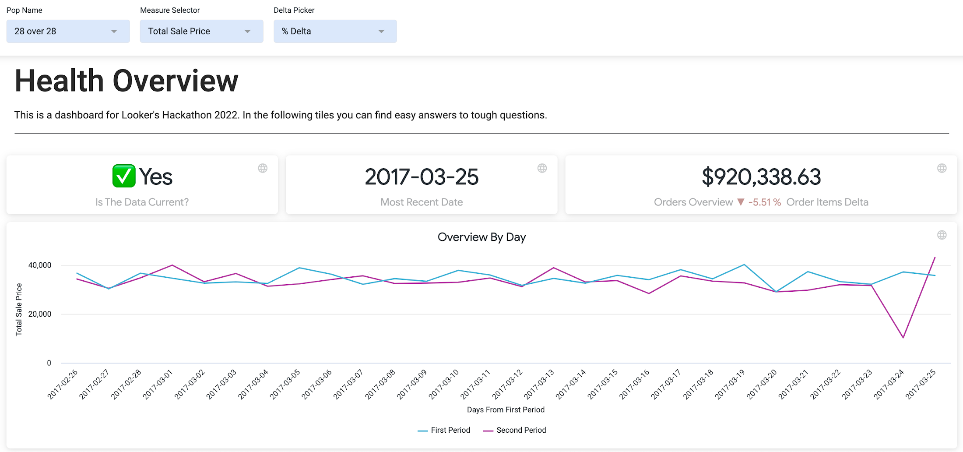963x452 pixels.
Task: Click the 2017-03-25 most recent date value
Action: pyautogui.click(x=422, y=177)
